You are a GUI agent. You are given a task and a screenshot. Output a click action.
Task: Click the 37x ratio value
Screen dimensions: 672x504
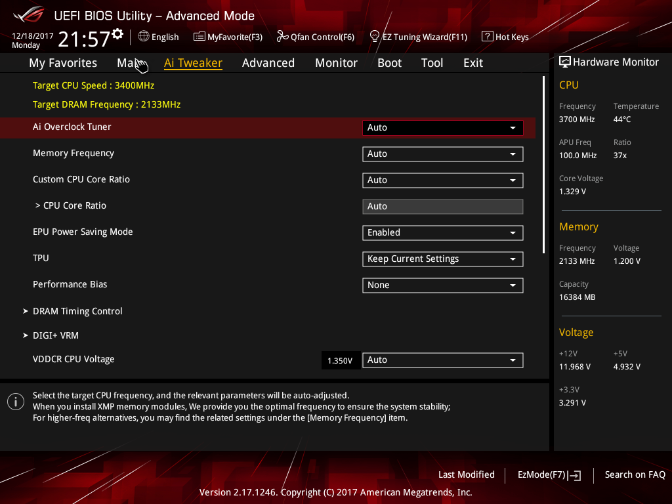tap(619, 156)
